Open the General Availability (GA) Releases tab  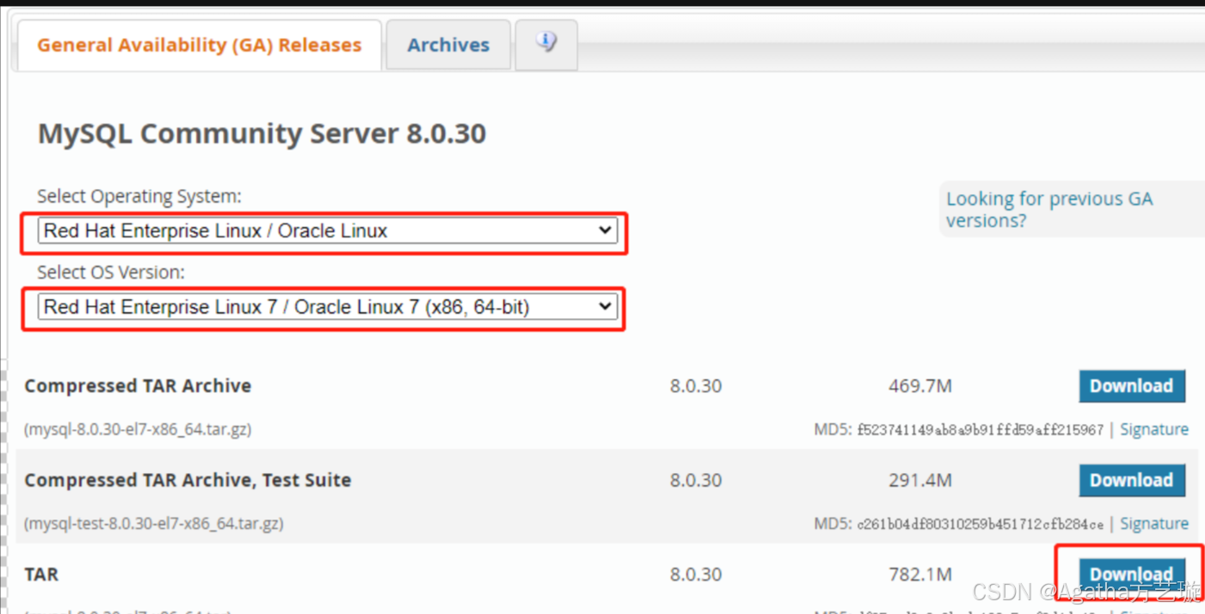[199, 45]
